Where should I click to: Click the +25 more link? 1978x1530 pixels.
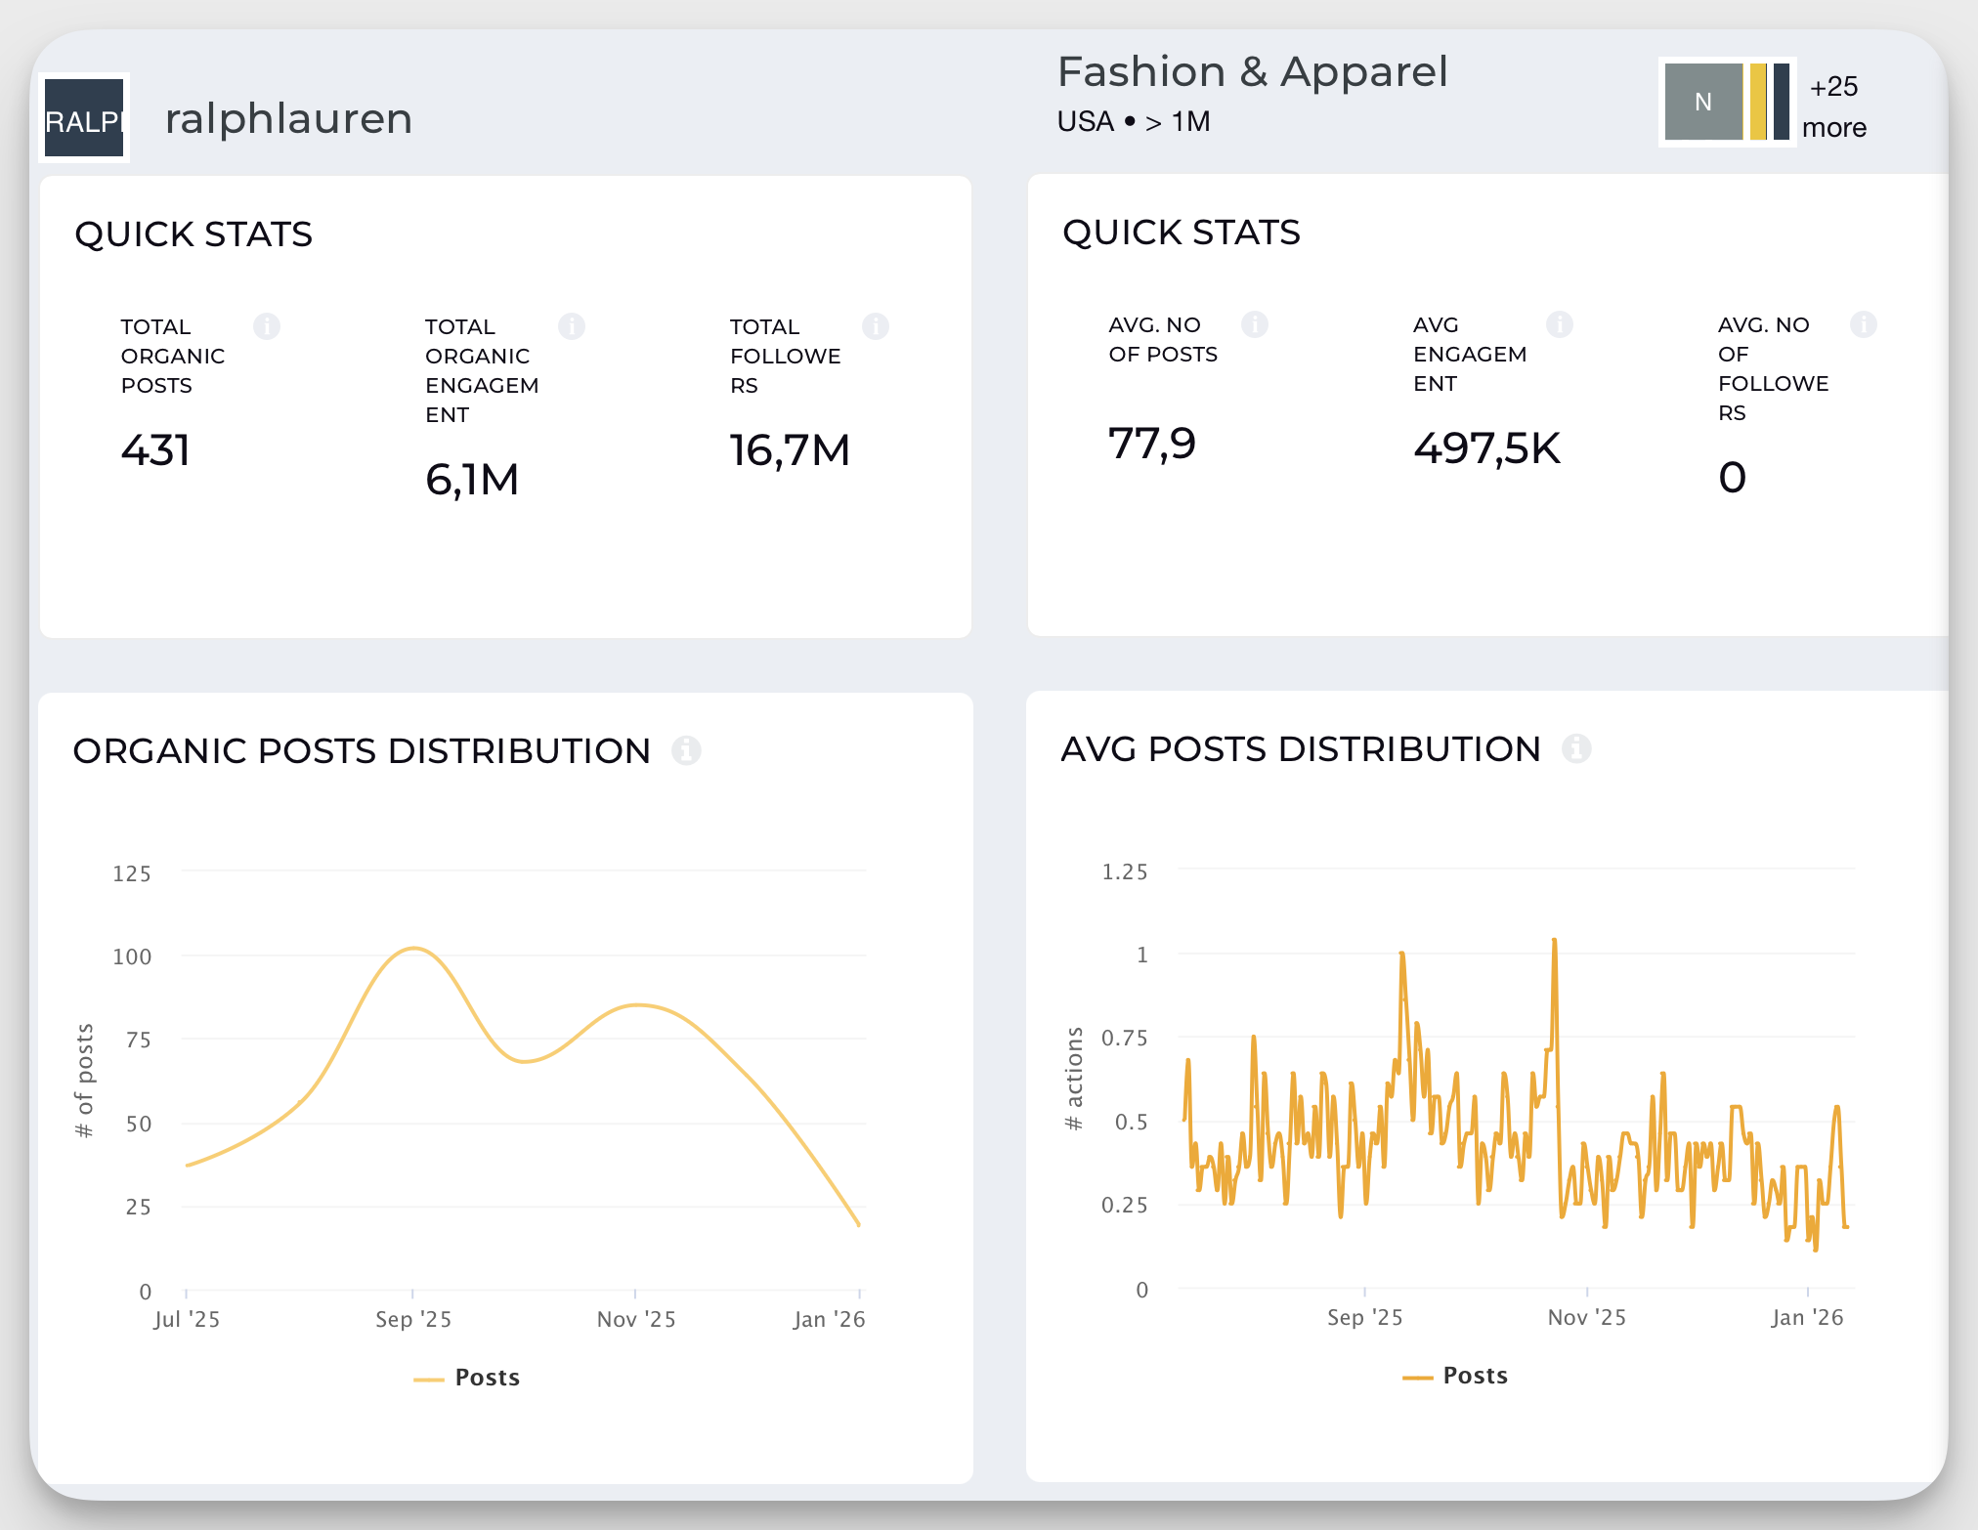[x=1833, y=105]
